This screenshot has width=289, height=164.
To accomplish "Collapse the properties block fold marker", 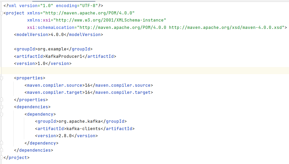I will tap(1, 78).
